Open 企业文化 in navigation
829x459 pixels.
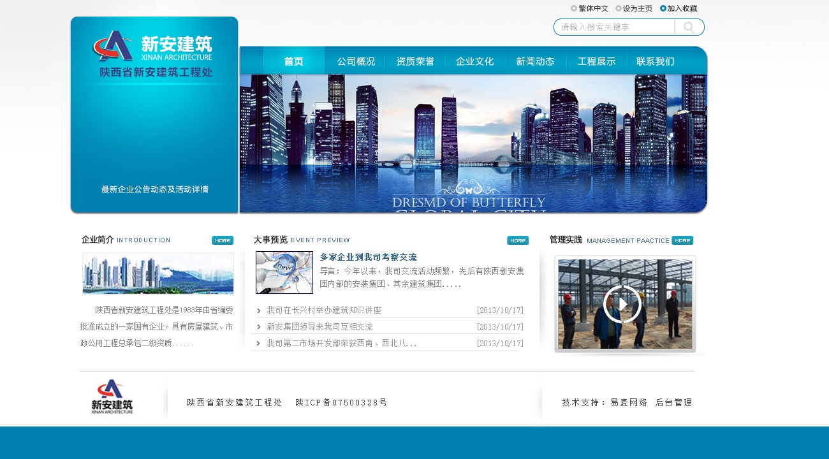pos(475,61)
